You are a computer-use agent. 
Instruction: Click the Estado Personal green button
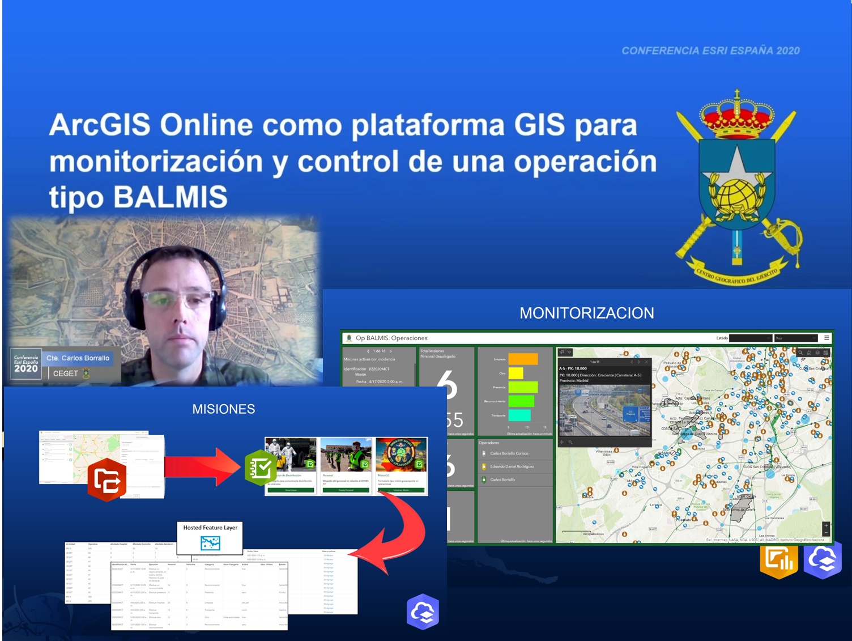(346, 490)
